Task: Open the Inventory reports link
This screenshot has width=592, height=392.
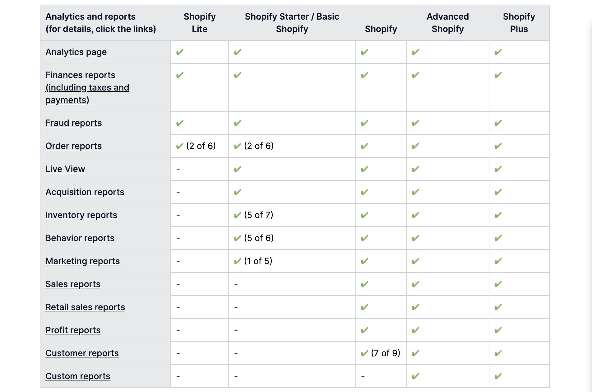Action: point(81,215)
